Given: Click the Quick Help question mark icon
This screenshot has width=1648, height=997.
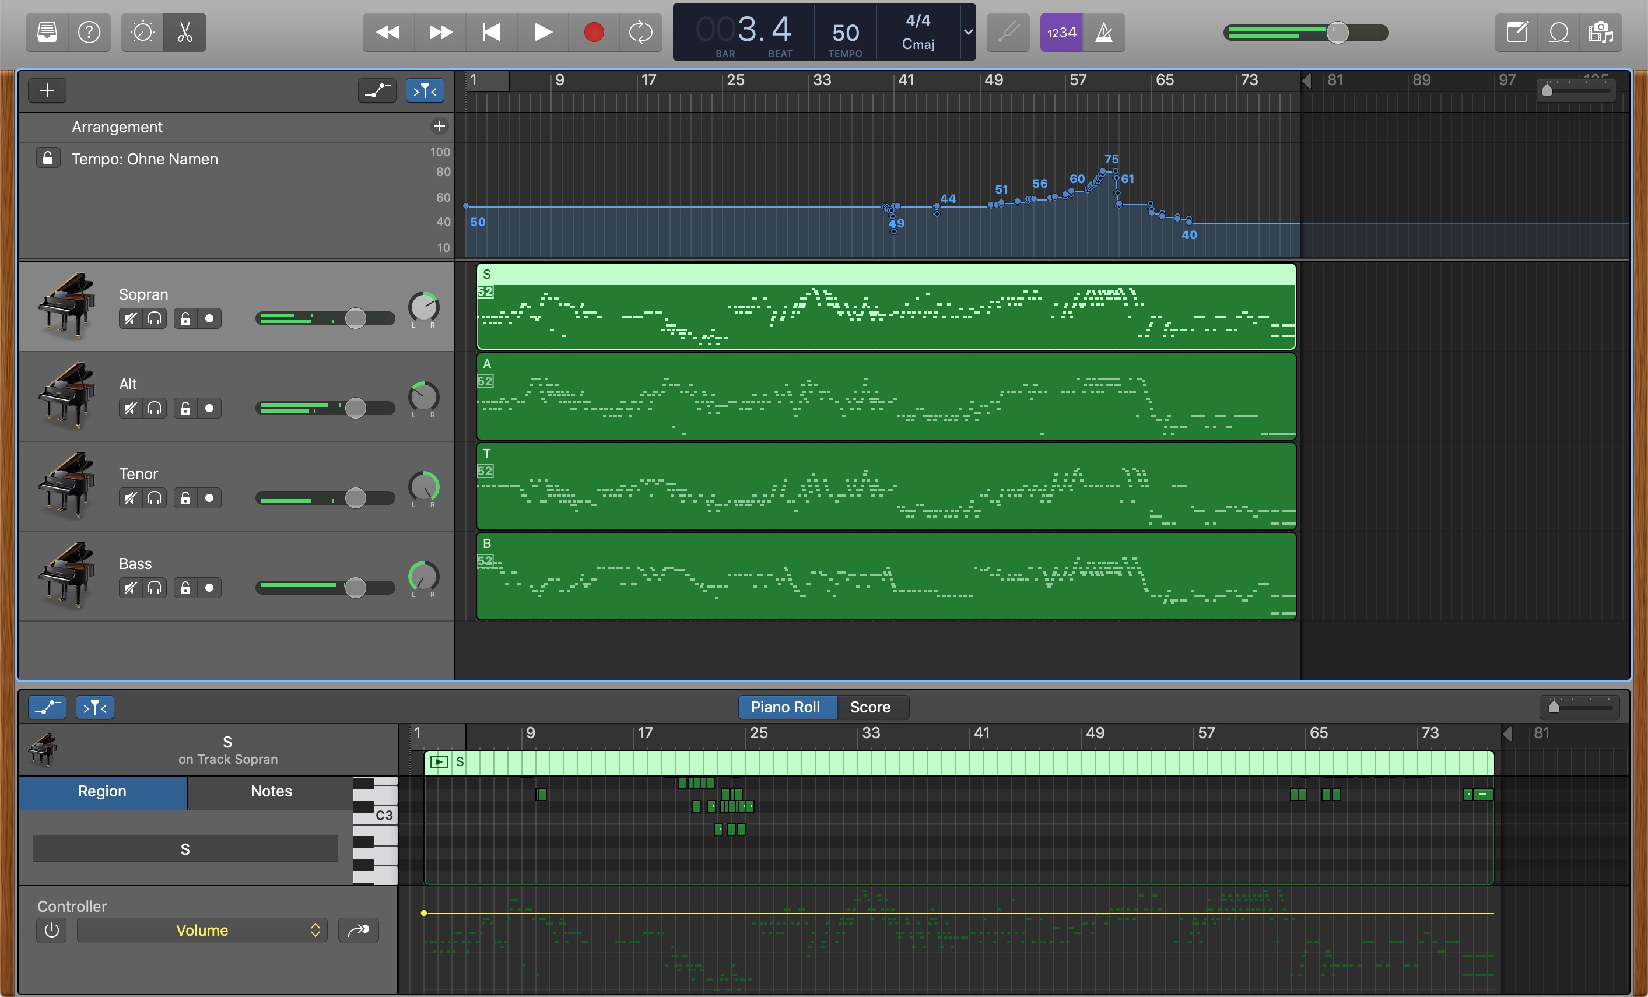Looking at the screenshot, I should 89,32.
